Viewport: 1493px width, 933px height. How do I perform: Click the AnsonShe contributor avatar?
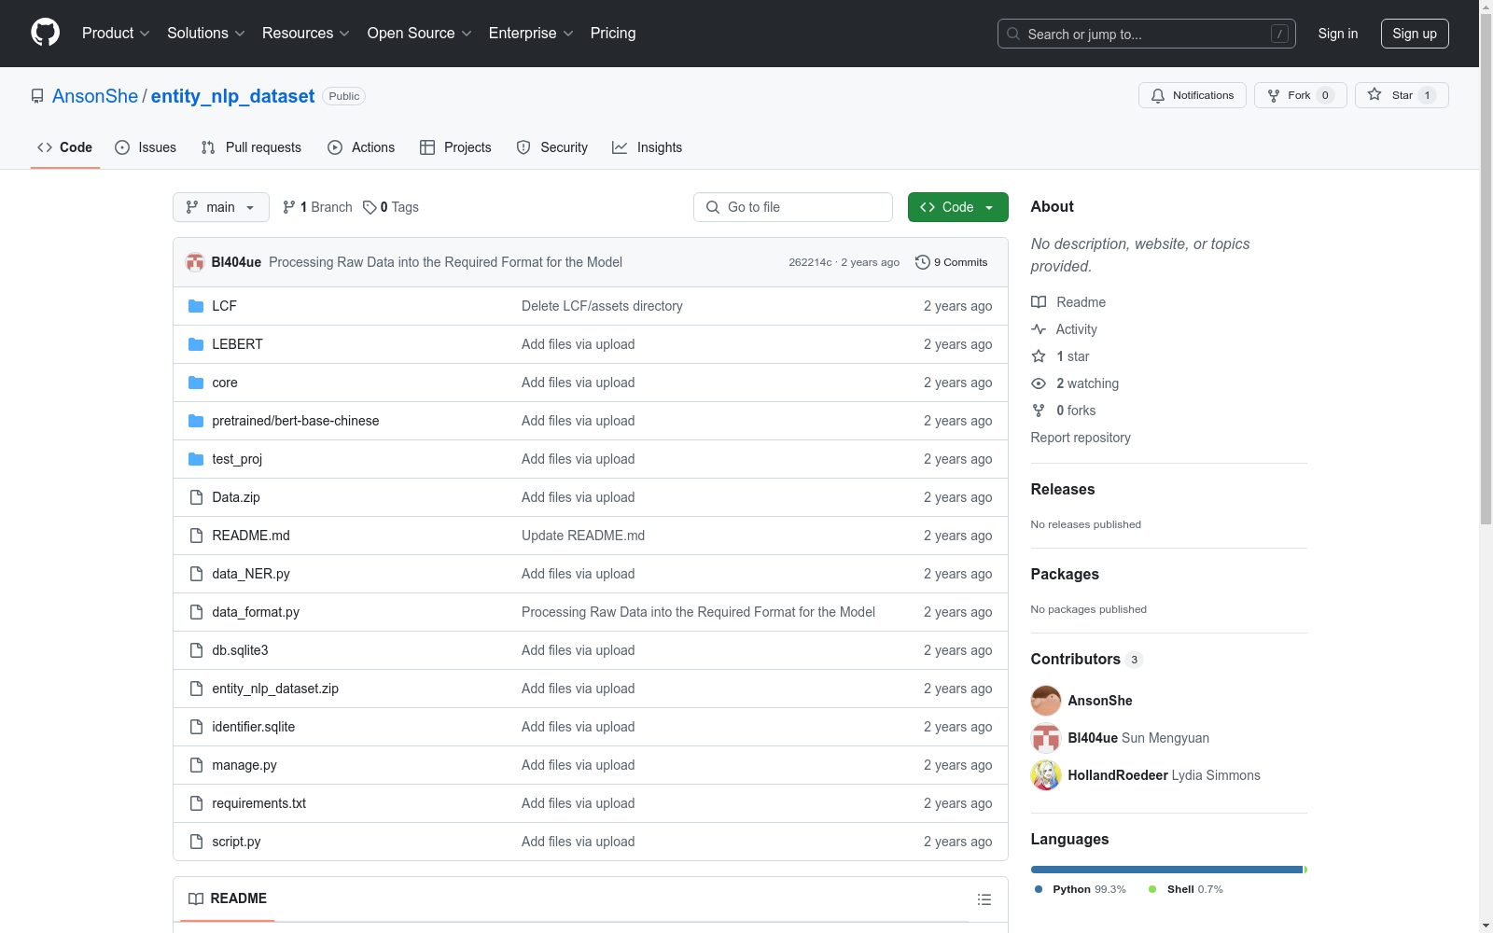(1046, 701)
